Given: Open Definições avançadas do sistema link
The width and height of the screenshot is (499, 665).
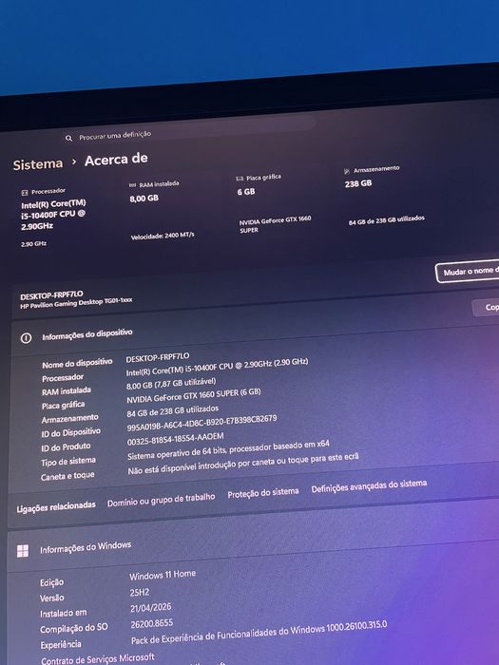Looking at the screenshot, I should pyautogui.click(x=369, y=486).
